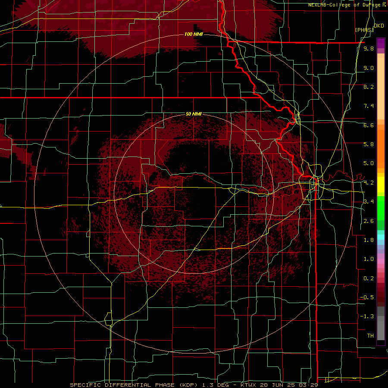Image resolution: width=388 pixels, height=388 pixels.
Task: Click the 8.2 value on the color scale
Action: [369, 87]
